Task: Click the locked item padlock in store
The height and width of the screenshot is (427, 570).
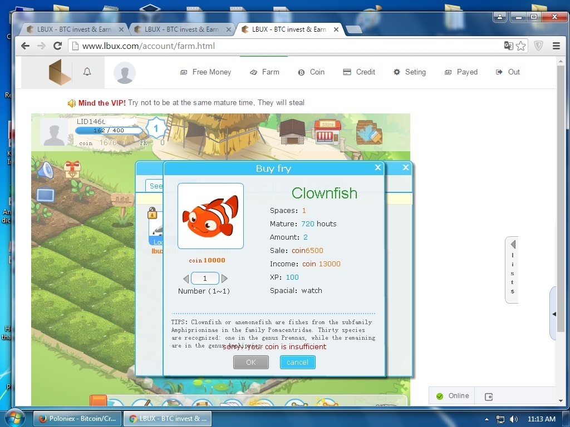Action: click(153, 213)
